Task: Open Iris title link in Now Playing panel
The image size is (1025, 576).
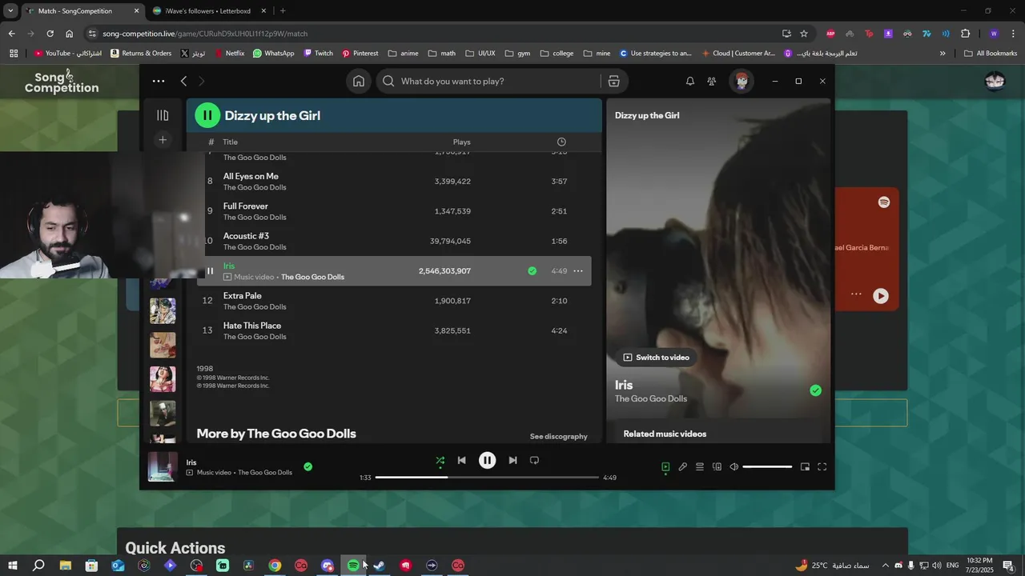Action: point(624,385)
